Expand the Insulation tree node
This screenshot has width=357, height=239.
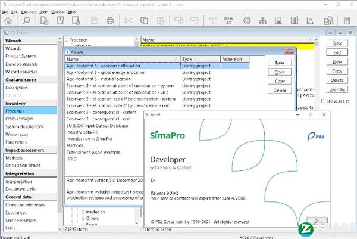point(83,212)
